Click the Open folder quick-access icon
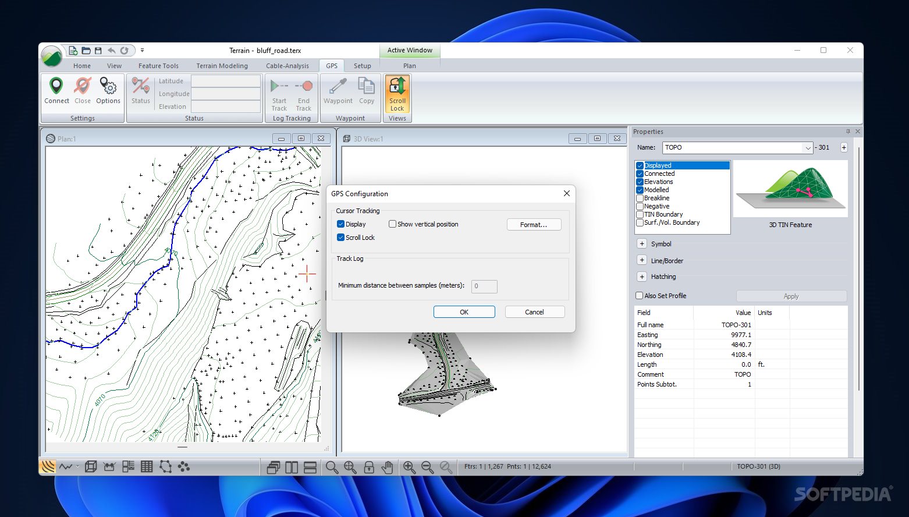909x517 pixels. 86,51
